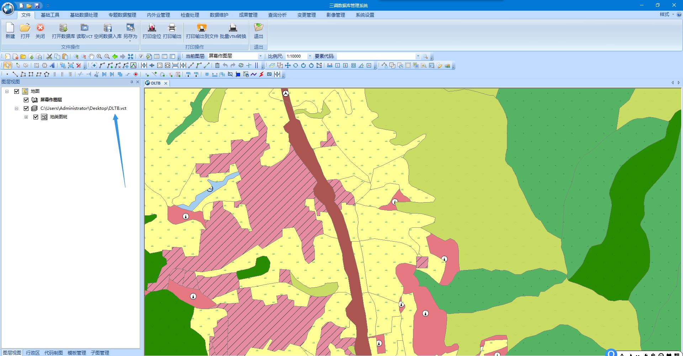This screenshot has height=356, width=683.
Task: Select the draw line tool
Action: pyautogui.click(x=15, y=74)
